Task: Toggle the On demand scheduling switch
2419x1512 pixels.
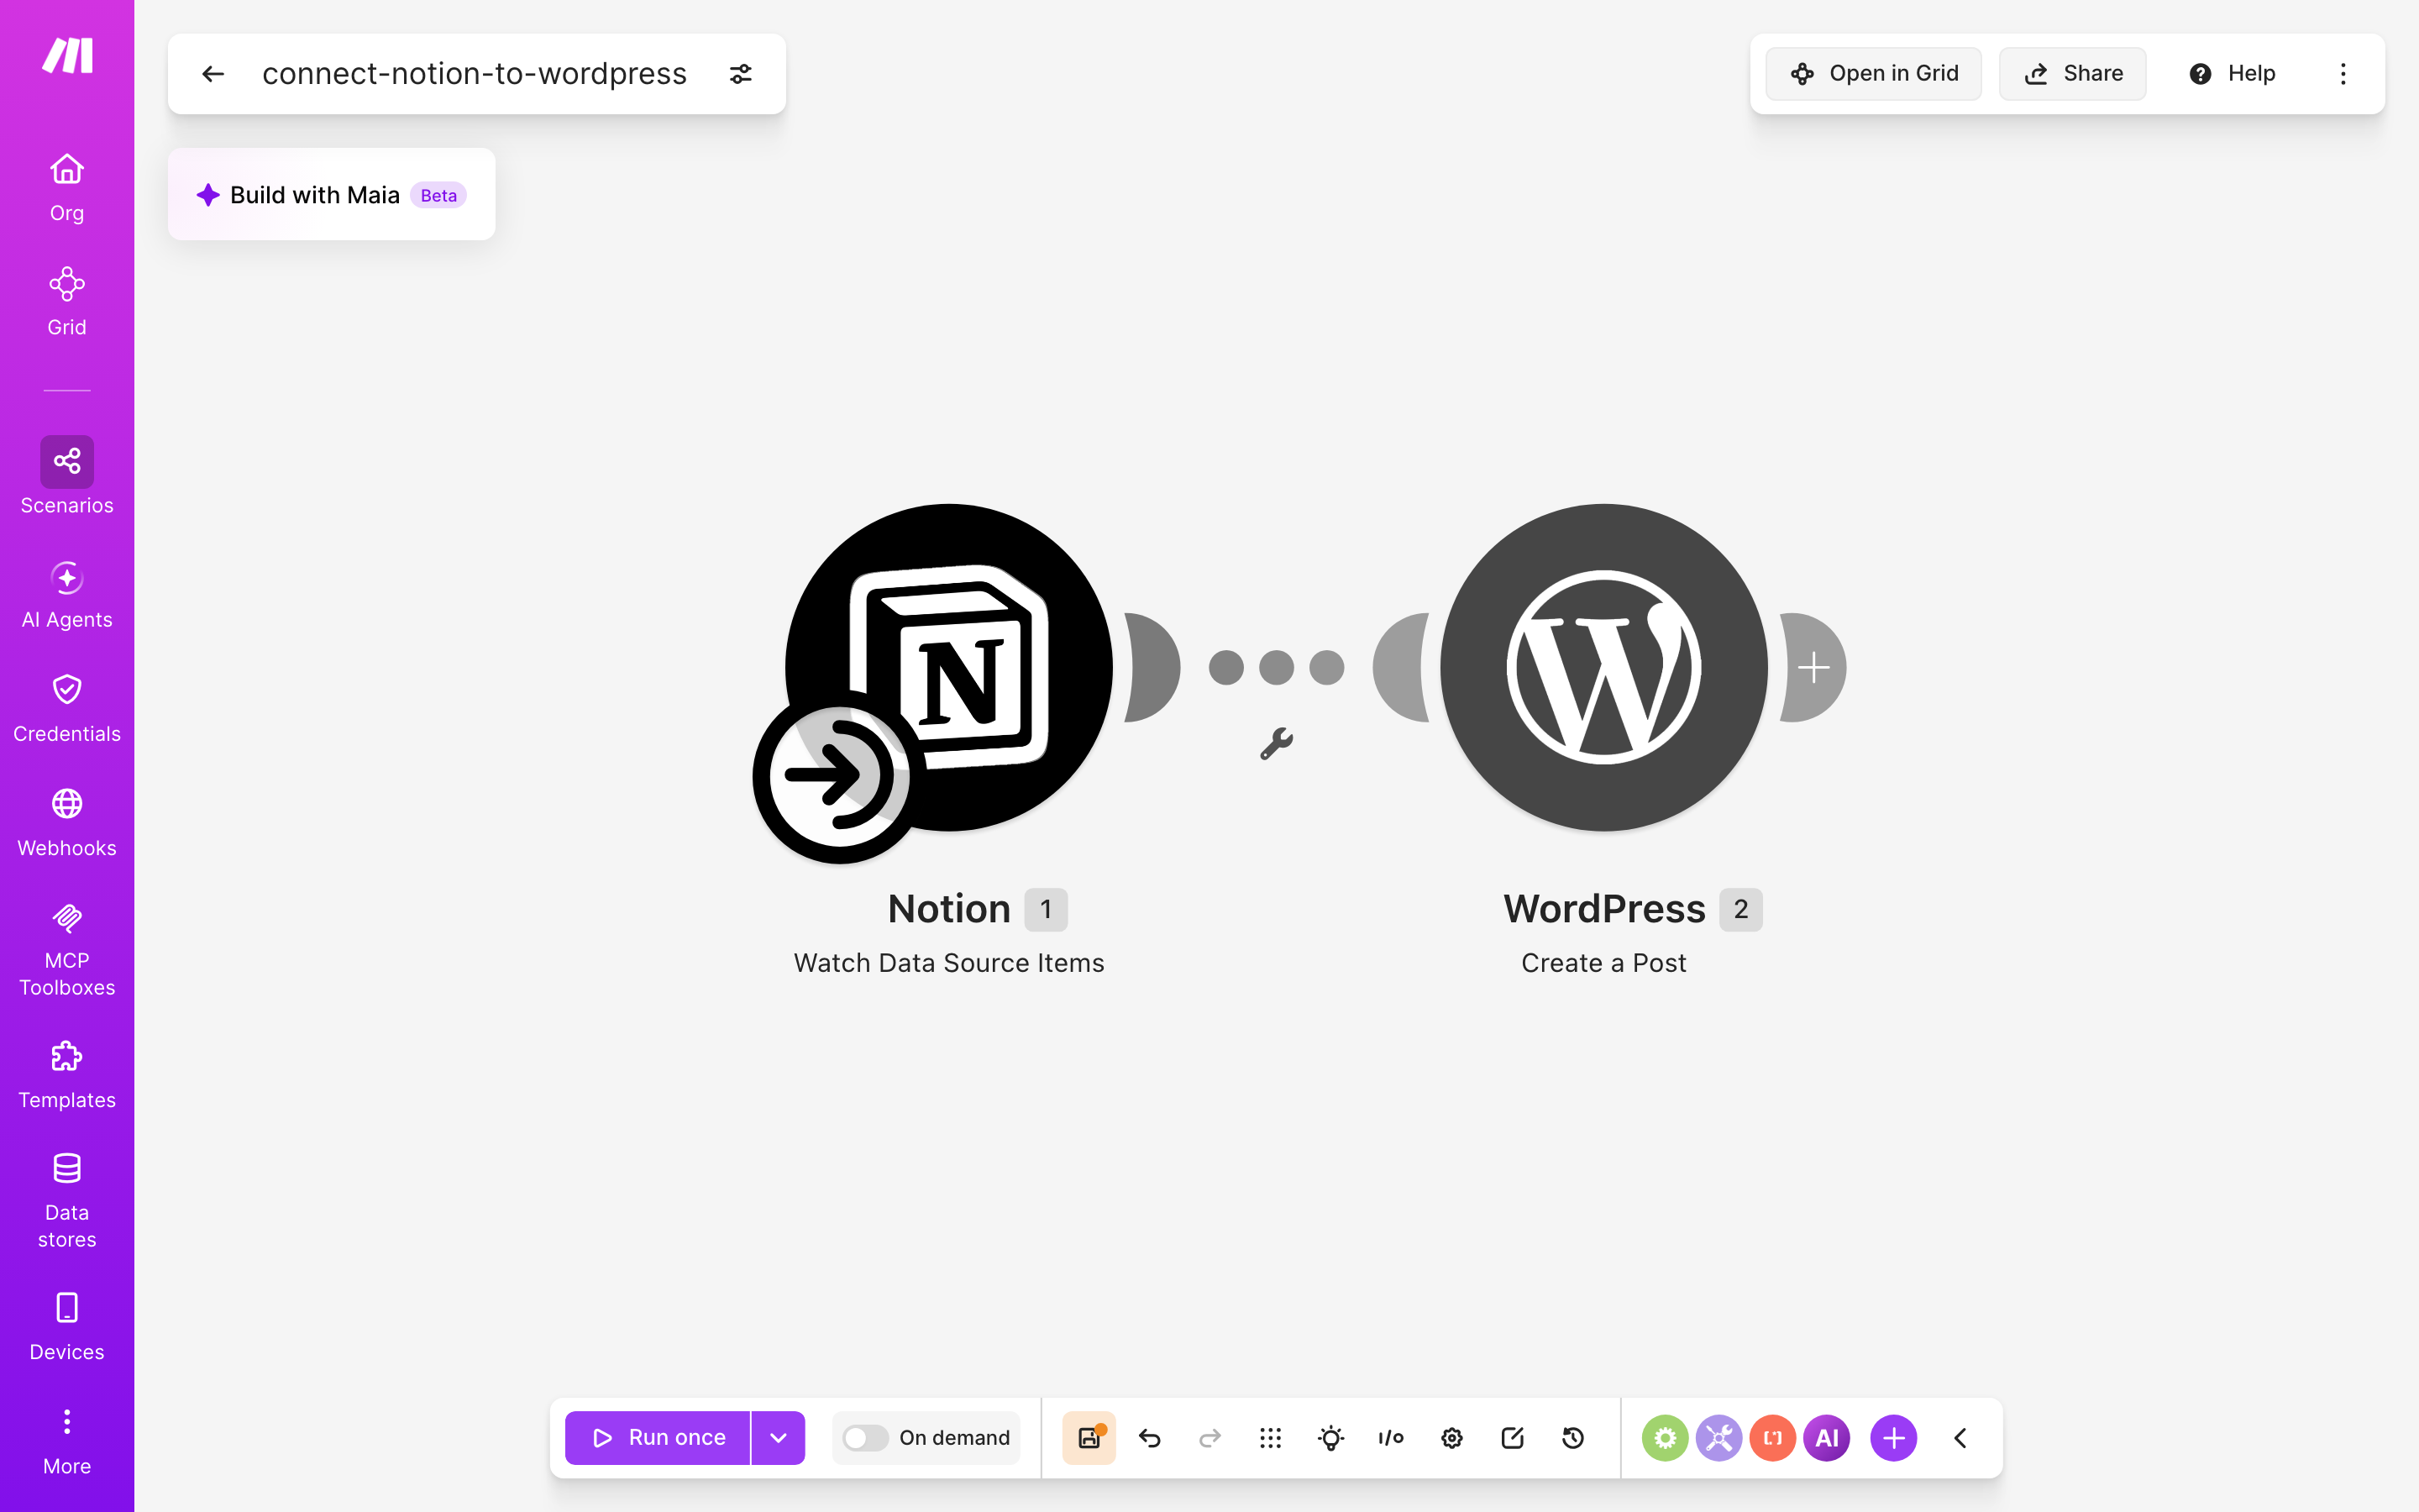Action: click(x=864, y=1438)
